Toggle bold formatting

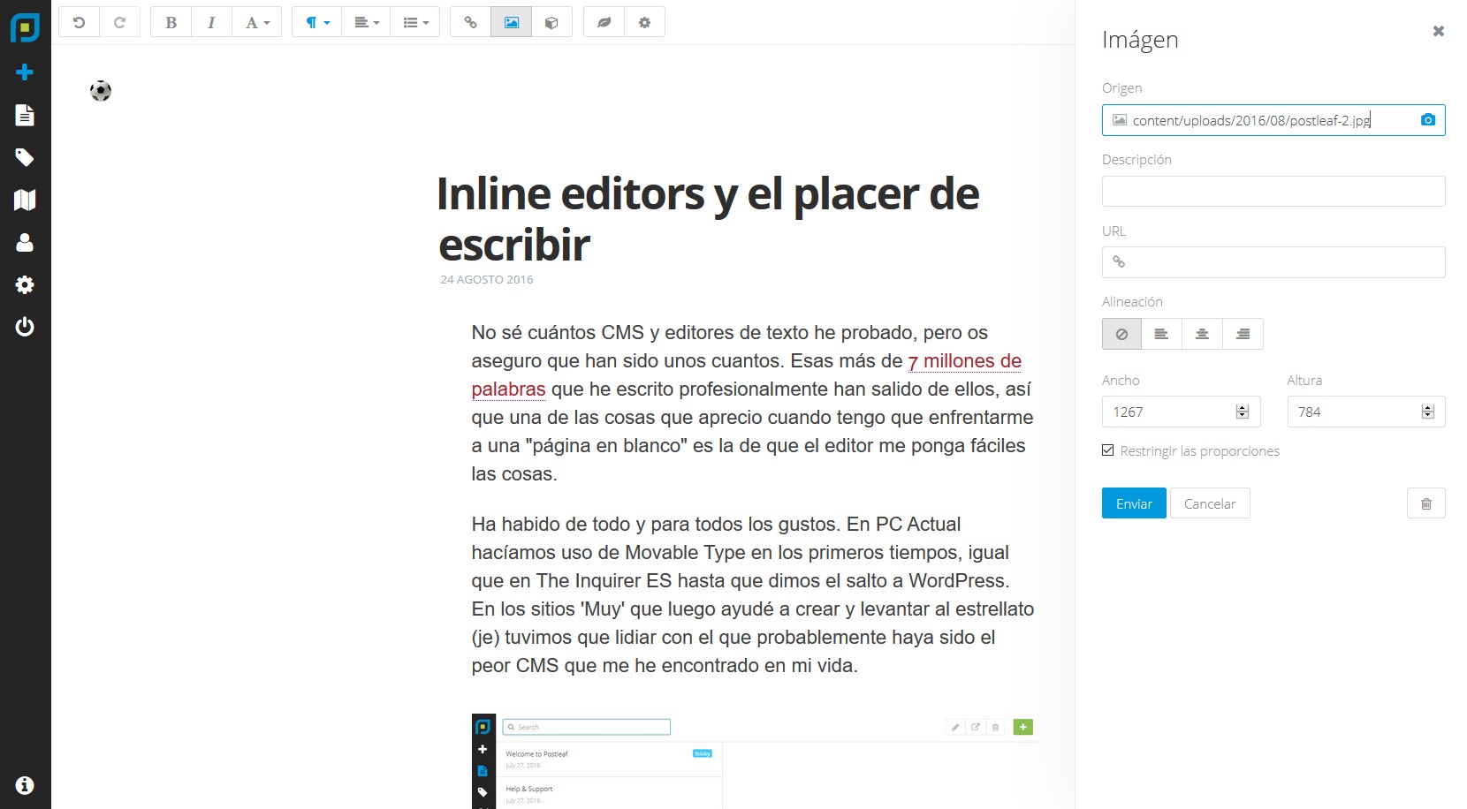(x=171, y=22)
